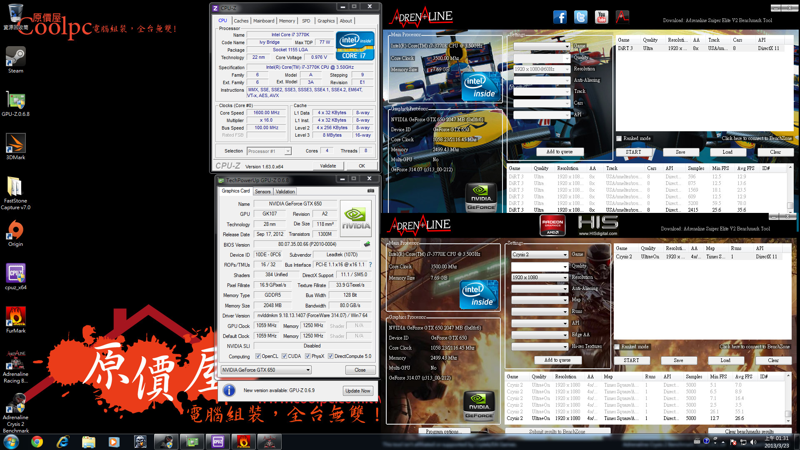The width and height of the screenshot is (800, 450).
Task: Click the Update Now button
Action: [x=357, y=391]
